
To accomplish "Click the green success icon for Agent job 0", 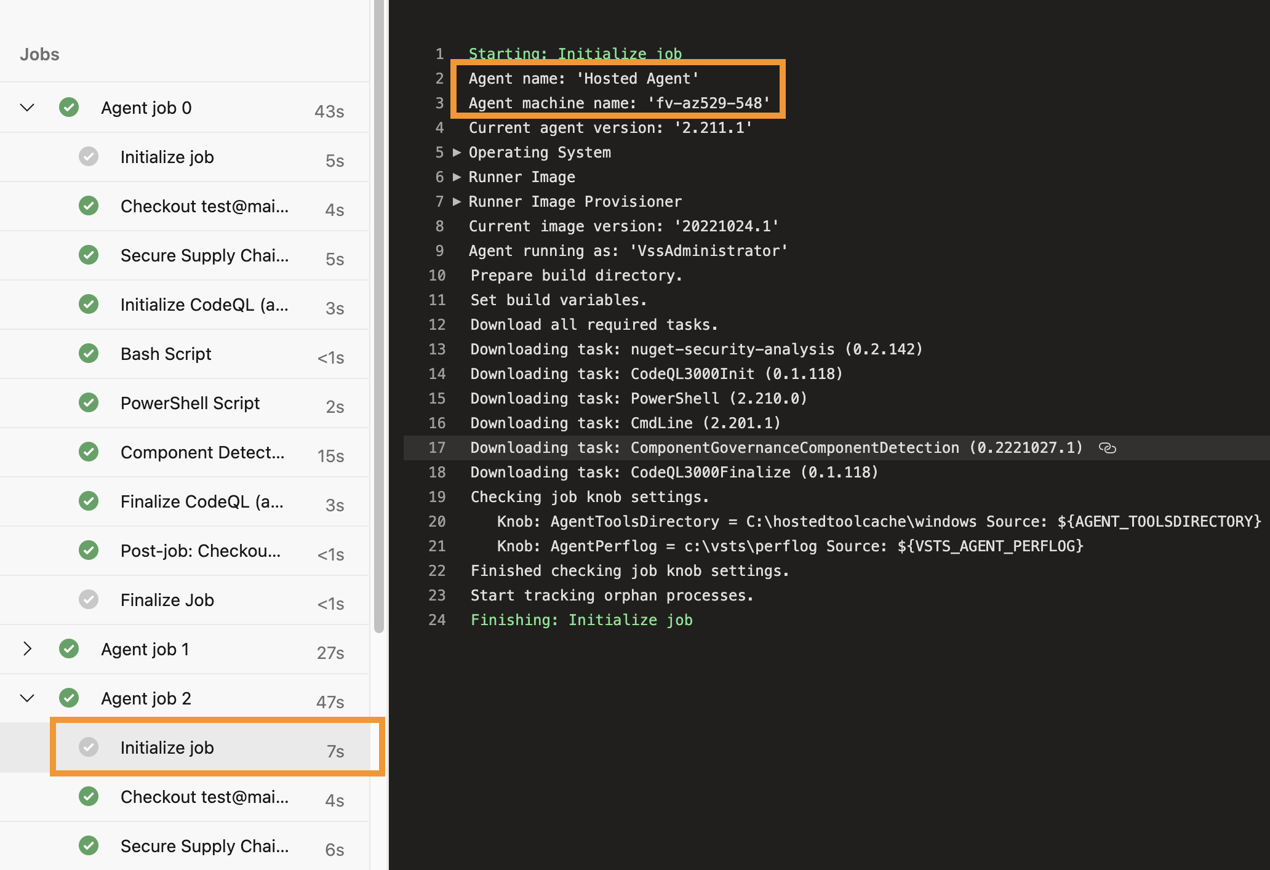I will [68, 107].
